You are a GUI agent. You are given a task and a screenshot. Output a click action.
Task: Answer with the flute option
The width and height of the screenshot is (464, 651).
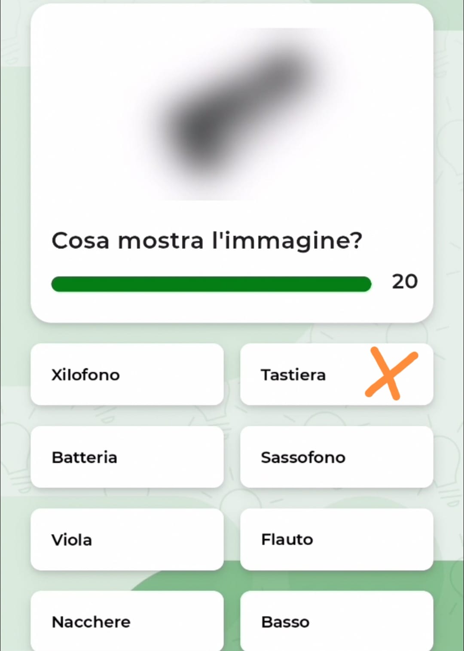[336, 539]
